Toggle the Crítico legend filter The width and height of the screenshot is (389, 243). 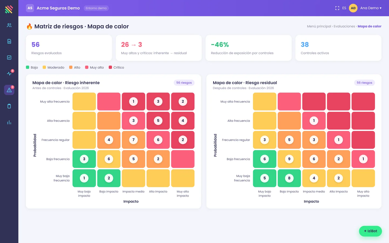116,67
